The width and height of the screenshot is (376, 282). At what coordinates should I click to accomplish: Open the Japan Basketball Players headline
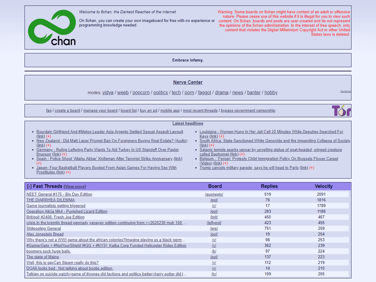coord(106,170)
